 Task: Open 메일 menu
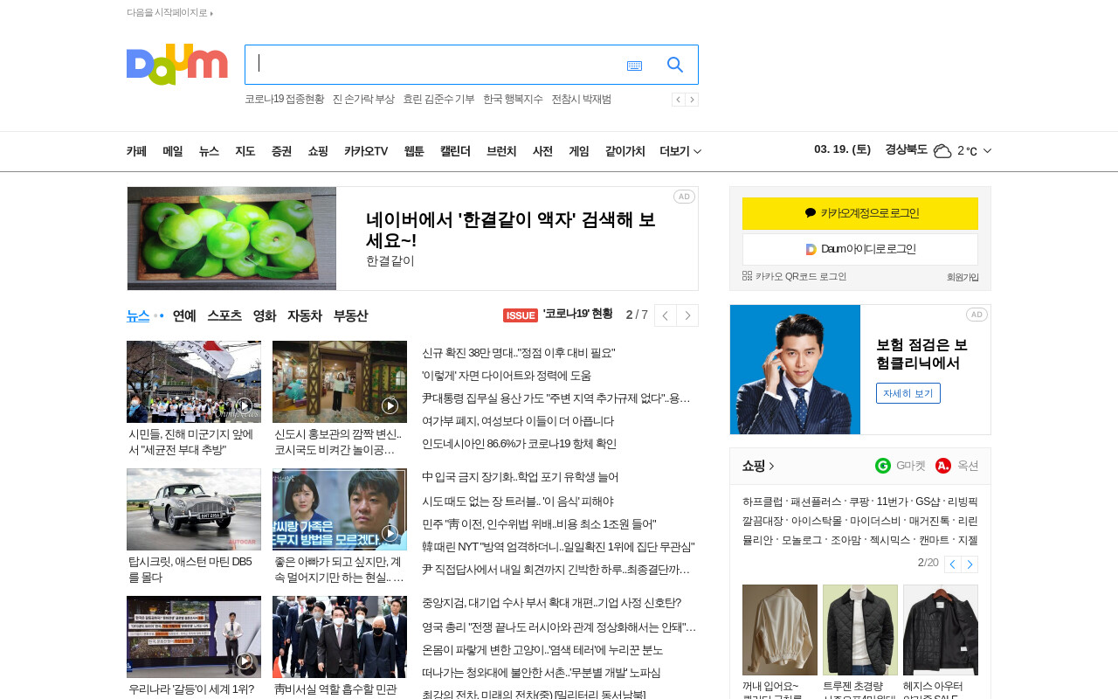point(173,151)
